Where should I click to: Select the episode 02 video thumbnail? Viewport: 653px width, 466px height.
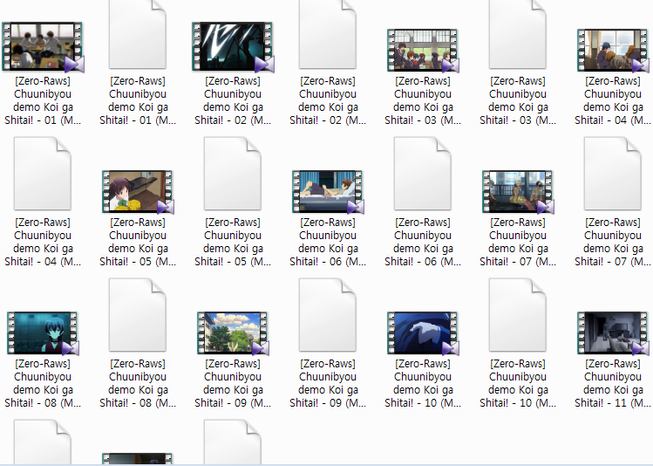click(233, 47)
